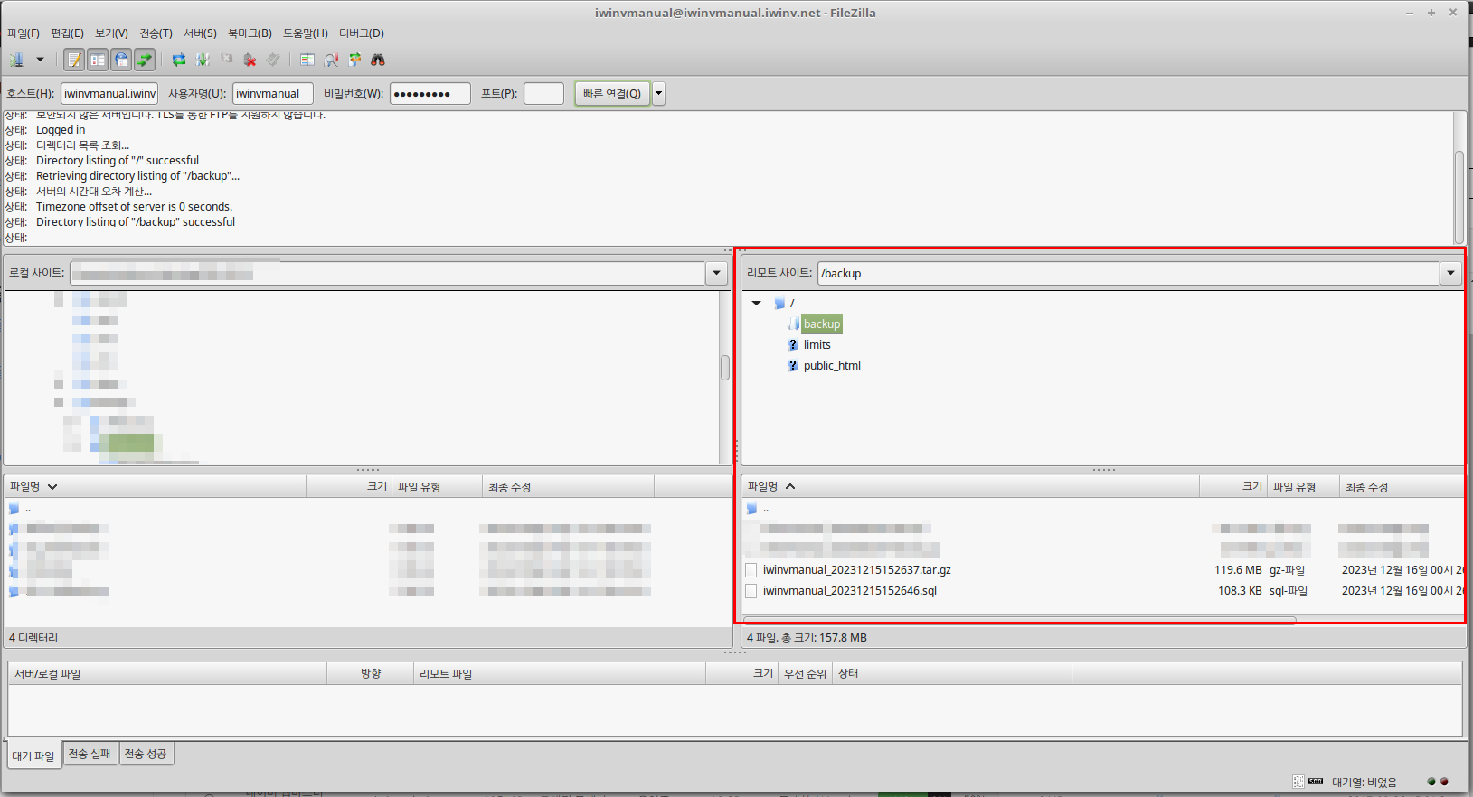The image size is (1473, 797).
Task: Open the quickconnect history dropdown arrow
Action: (x=659, y=93)
